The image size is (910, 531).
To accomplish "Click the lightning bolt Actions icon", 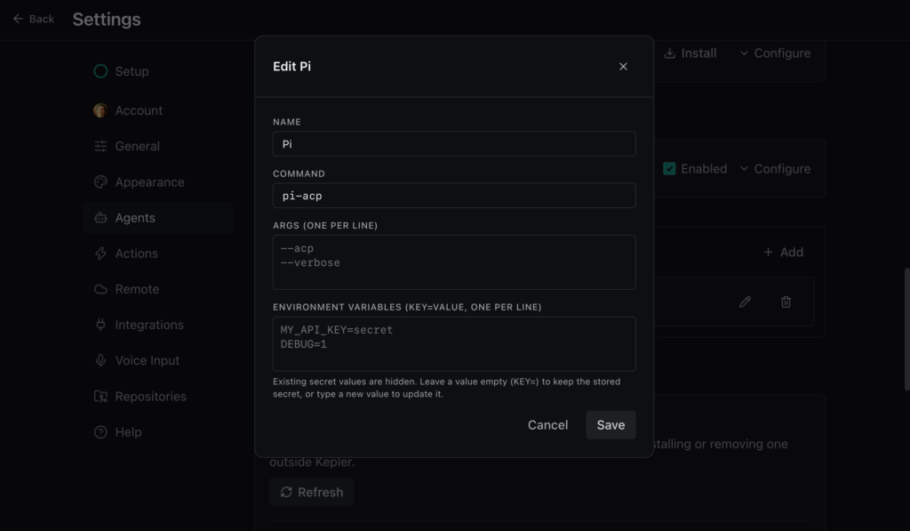I will point(100,253).
